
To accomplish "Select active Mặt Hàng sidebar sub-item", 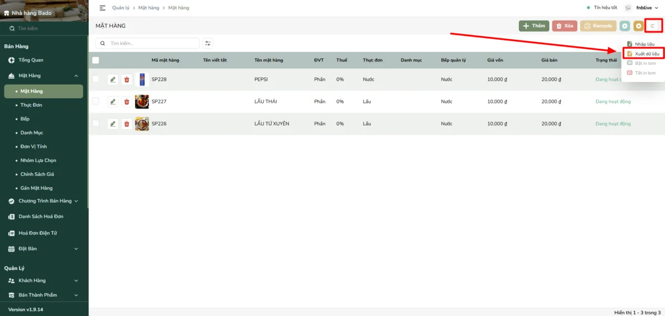I will tap(44, 91).
